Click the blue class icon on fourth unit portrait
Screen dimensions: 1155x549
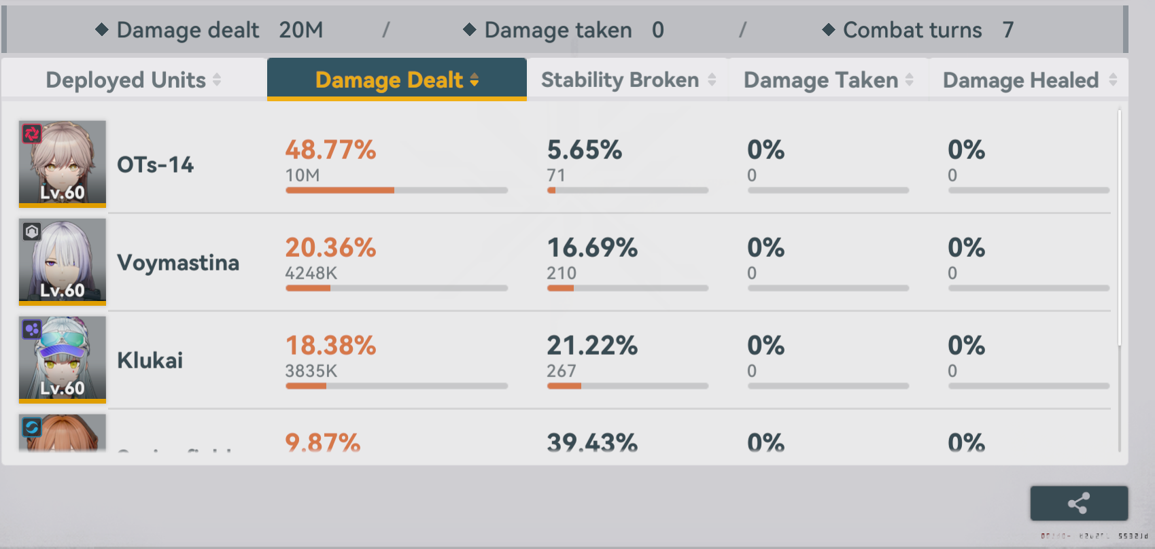click(x=32, y=427)
